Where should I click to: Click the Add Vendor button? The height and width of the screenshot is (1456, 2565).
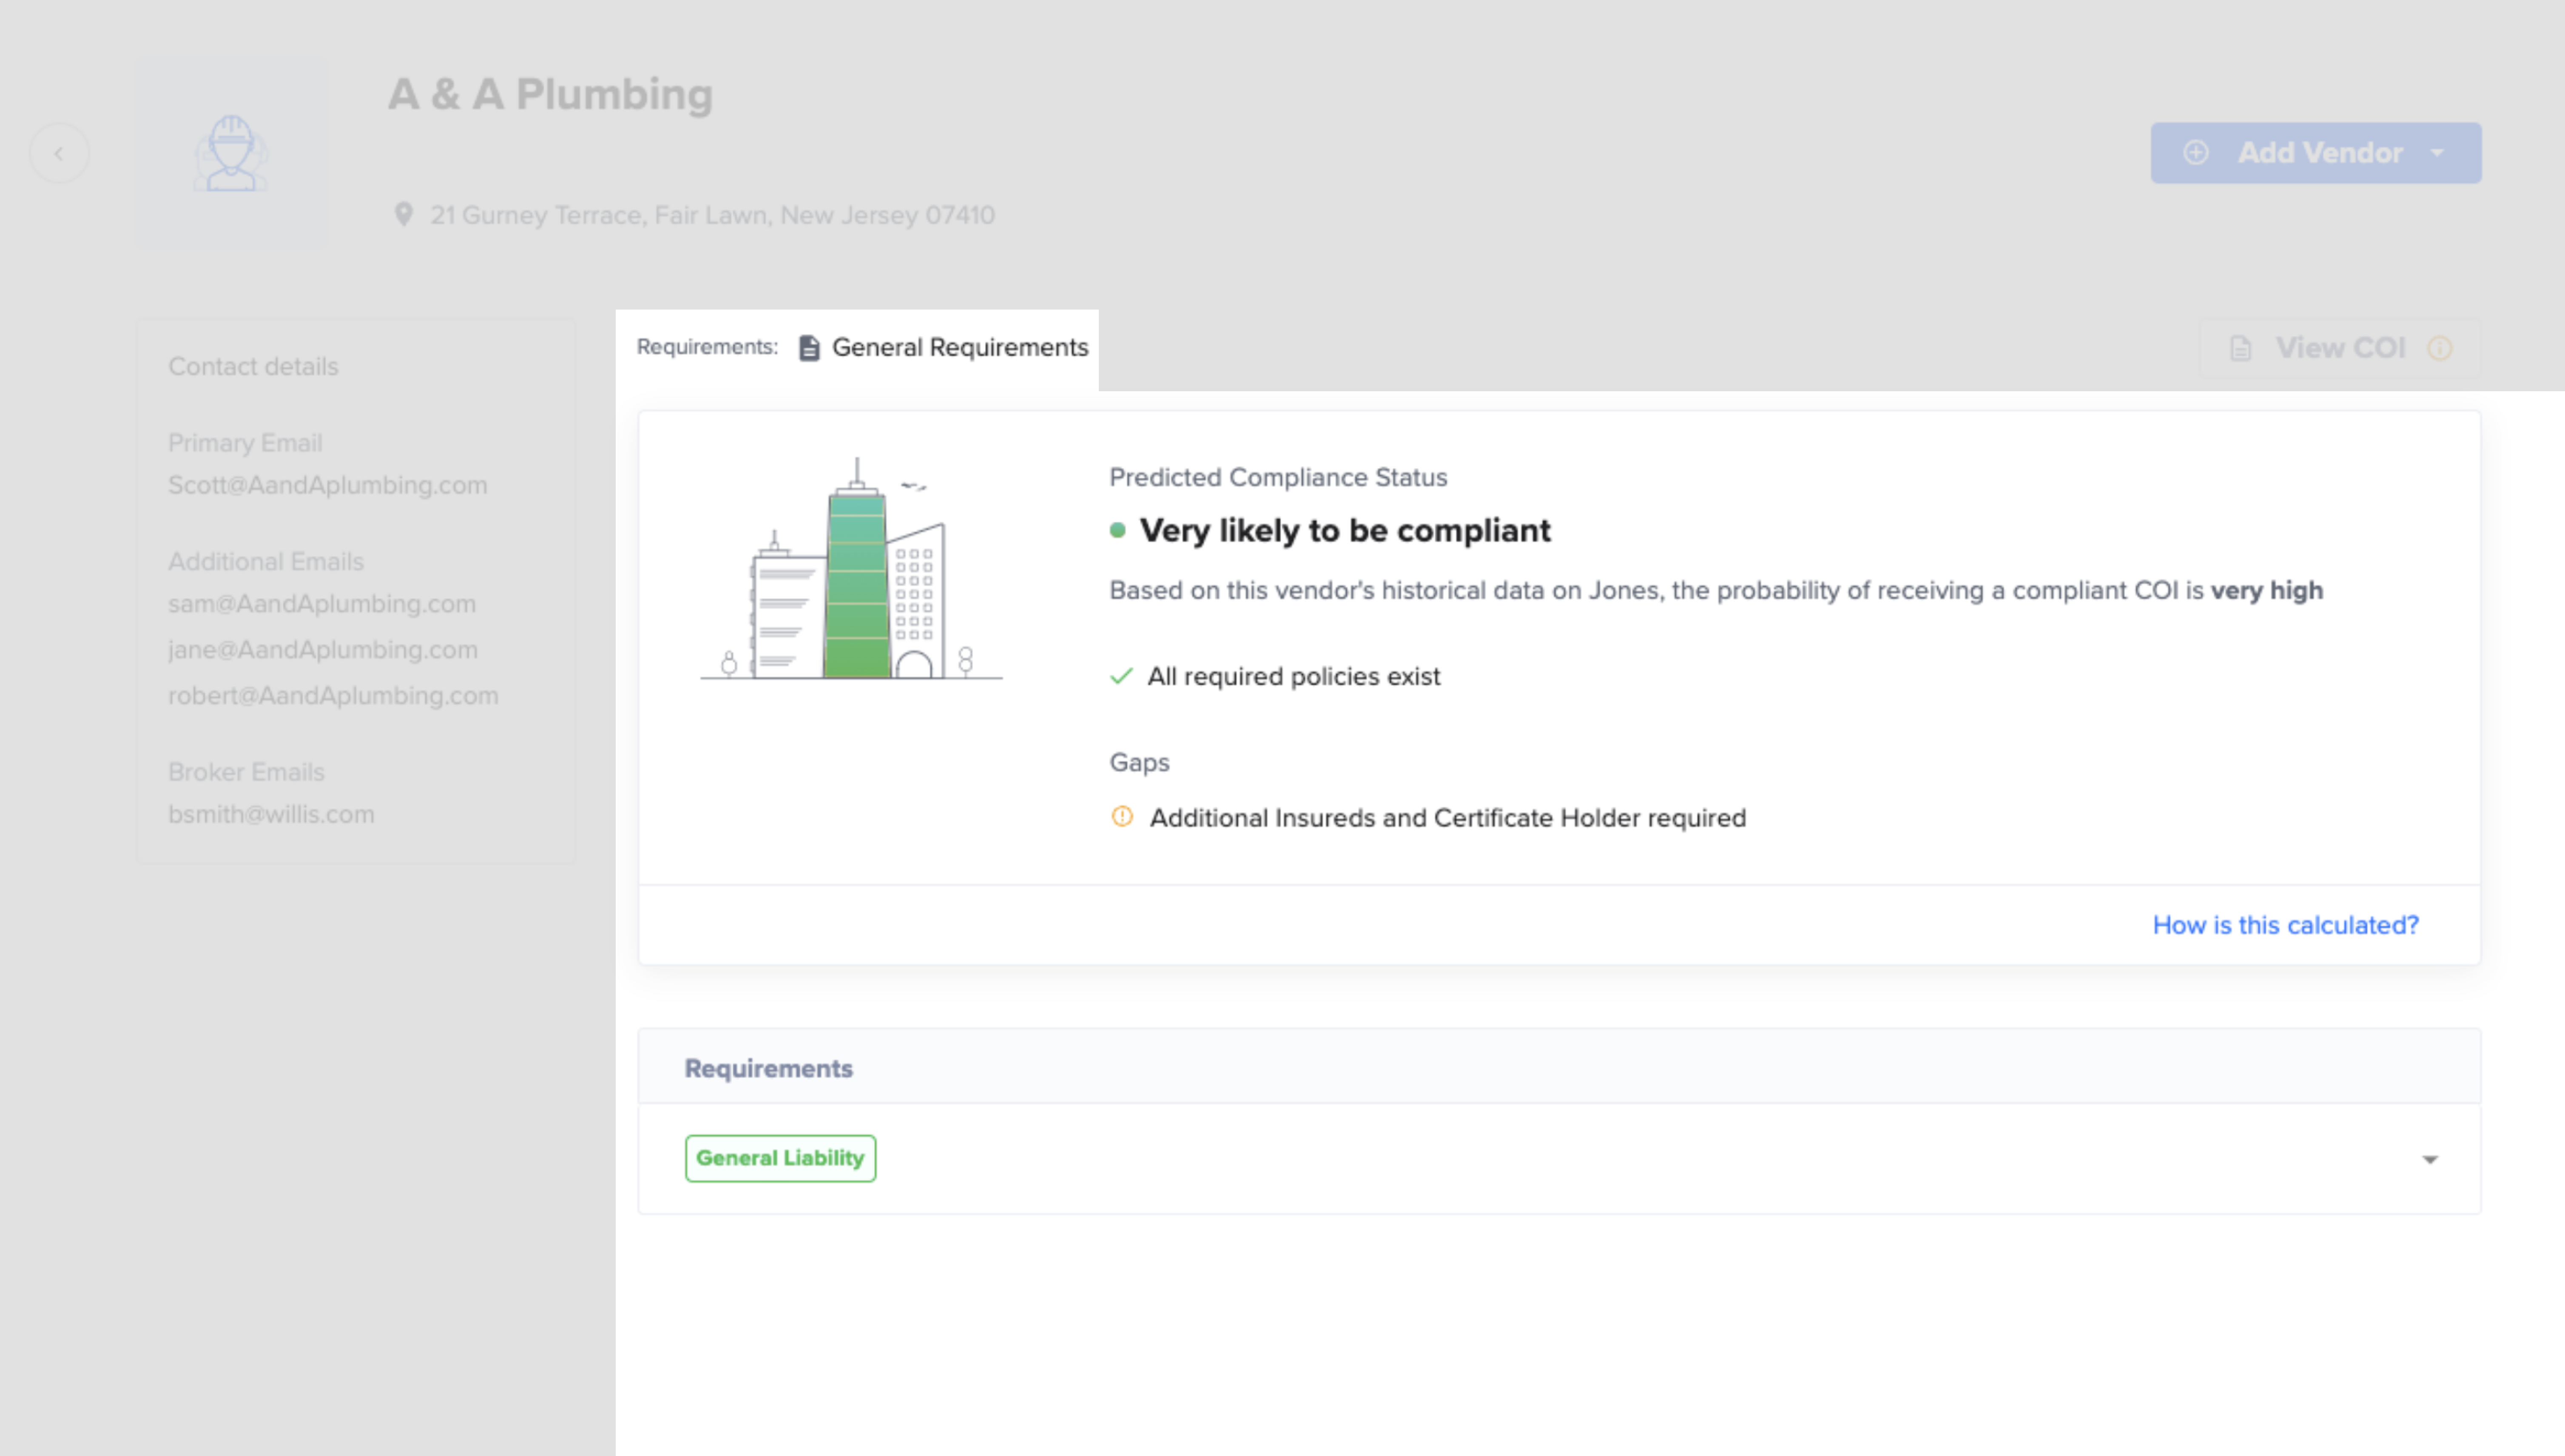[2315, 153]
